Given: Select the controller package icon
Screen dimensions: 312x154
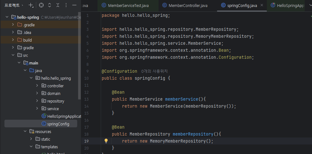Looking at the screenshot, I should pyautogui.click(x=44, y=86).
